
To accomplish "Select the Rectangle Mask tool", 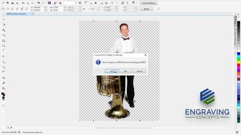I will [x=3, y=24].
